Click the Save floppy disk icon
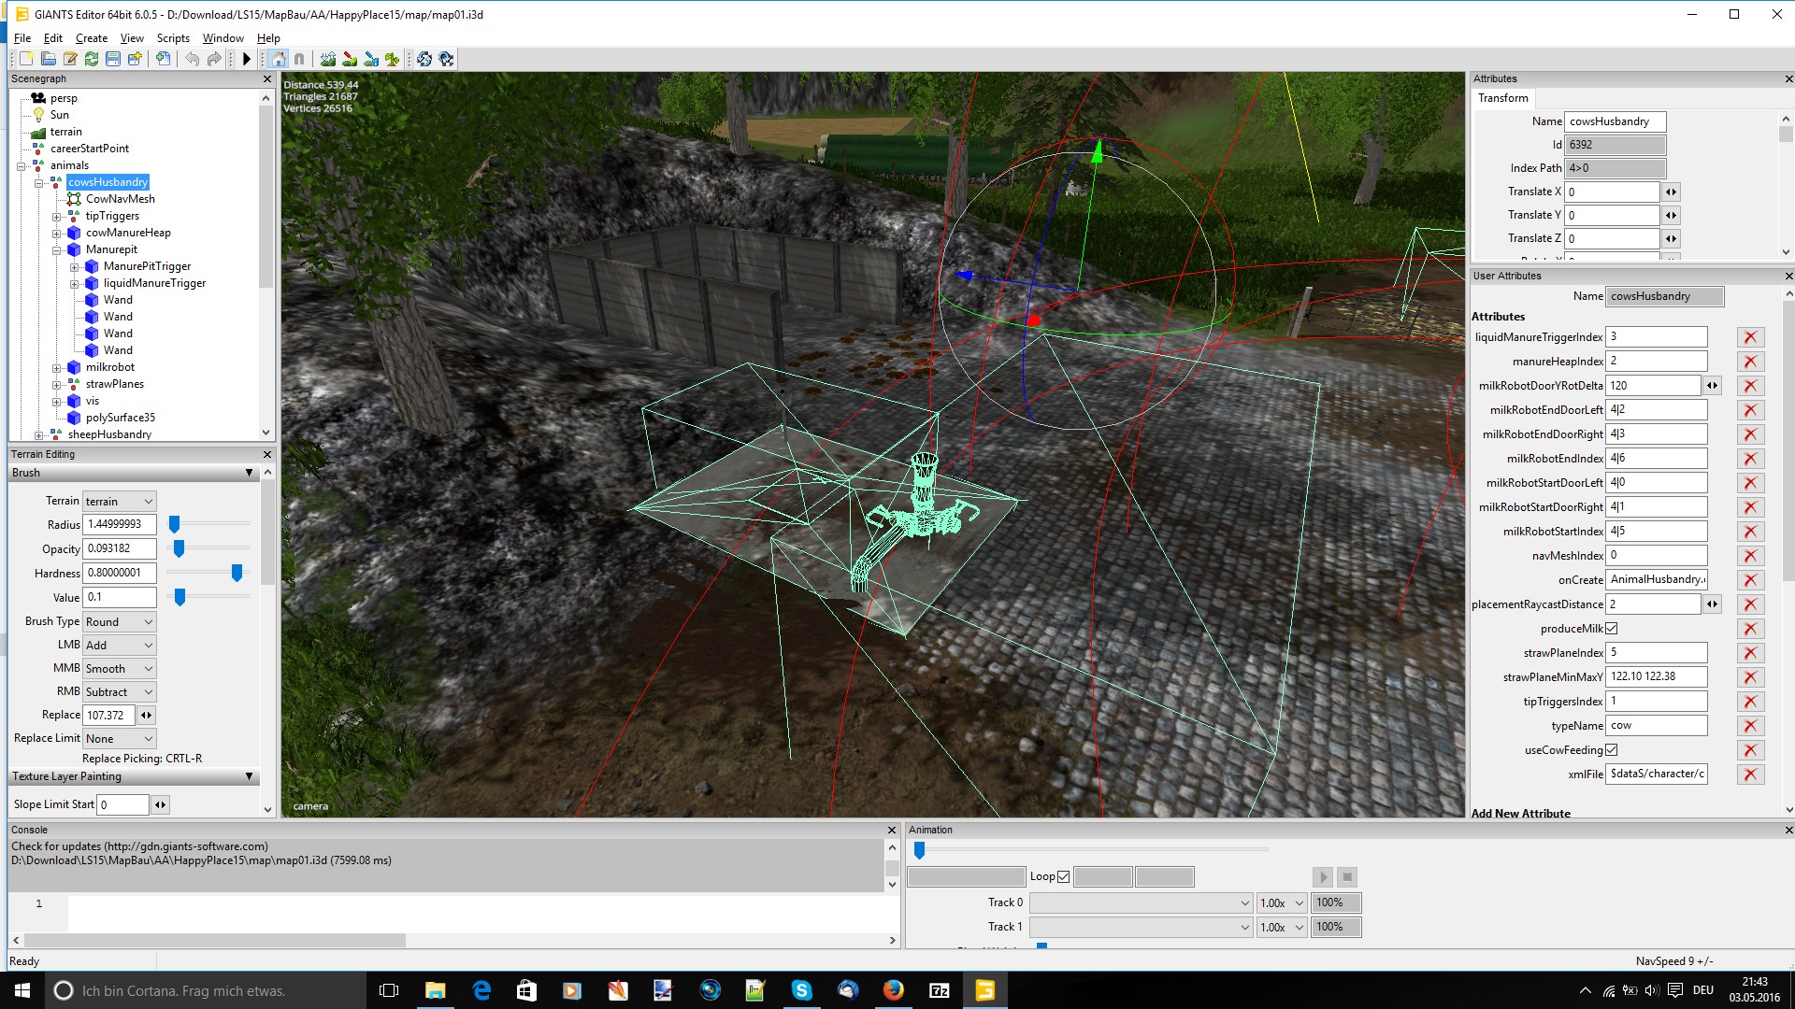This screenshot has height=1009, width=1795. 113,59
